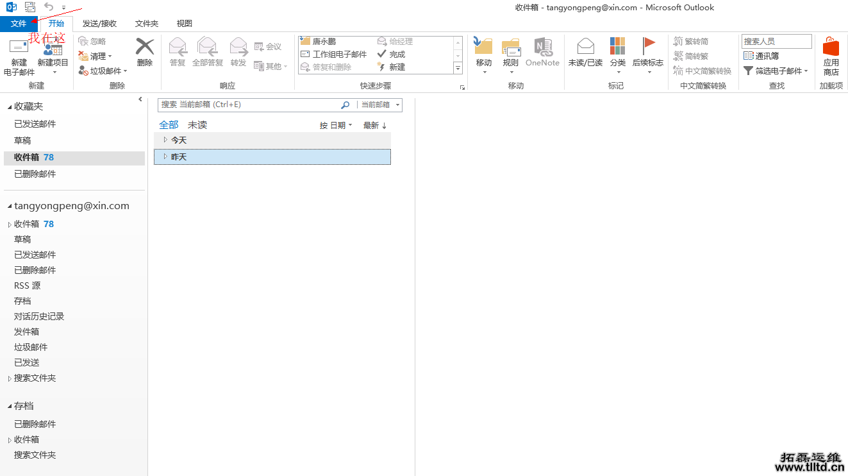Expand the 昨天 message group
This screenshot has height=476, width=848.
point(165,157)
